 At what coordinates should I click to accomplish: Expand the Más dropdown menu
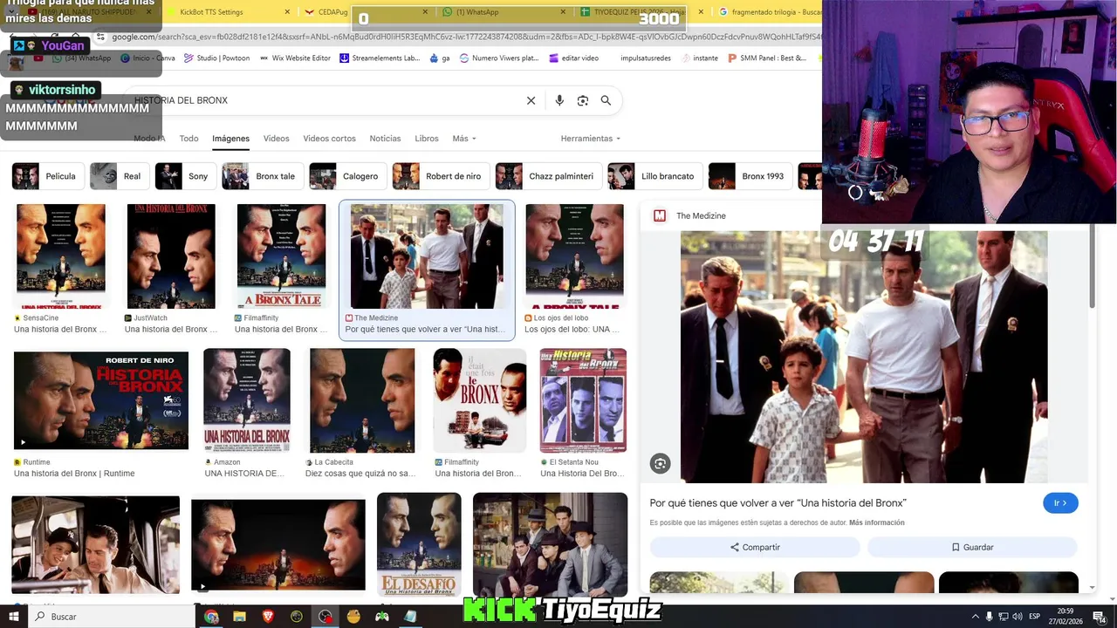pos(464,139)
